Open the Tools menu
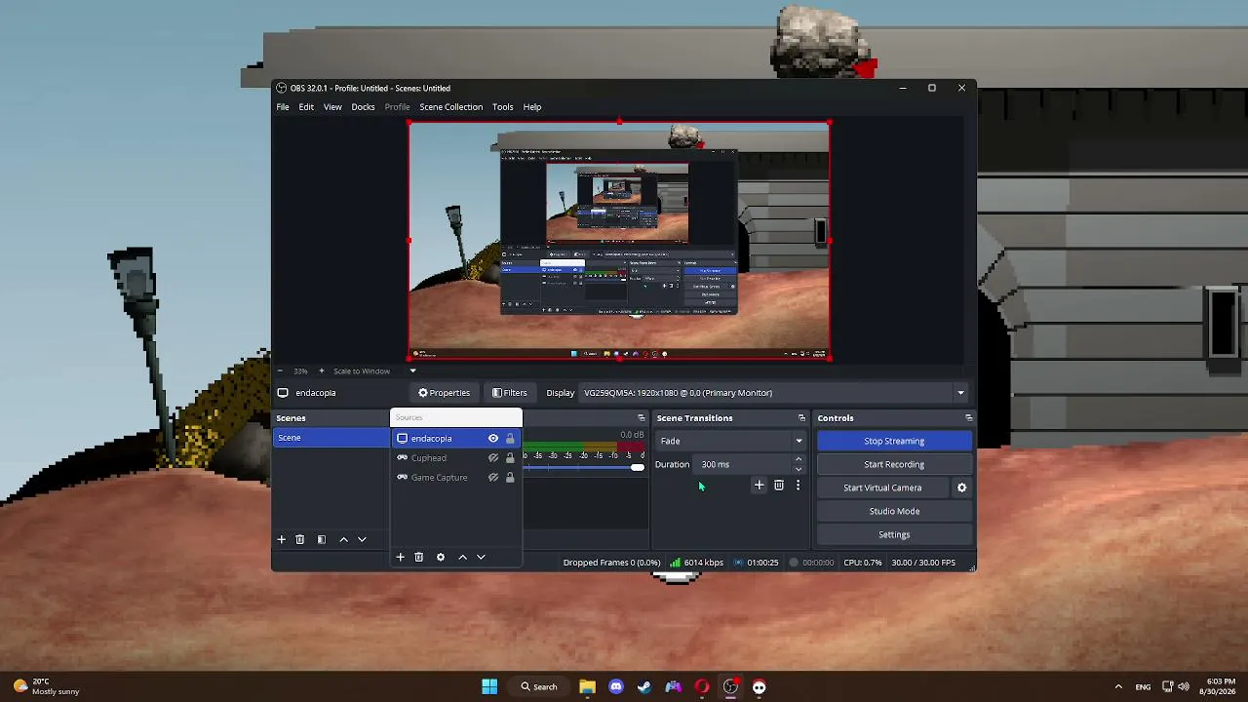Viewport: 1248px width, 702px height. pos(503,107)
